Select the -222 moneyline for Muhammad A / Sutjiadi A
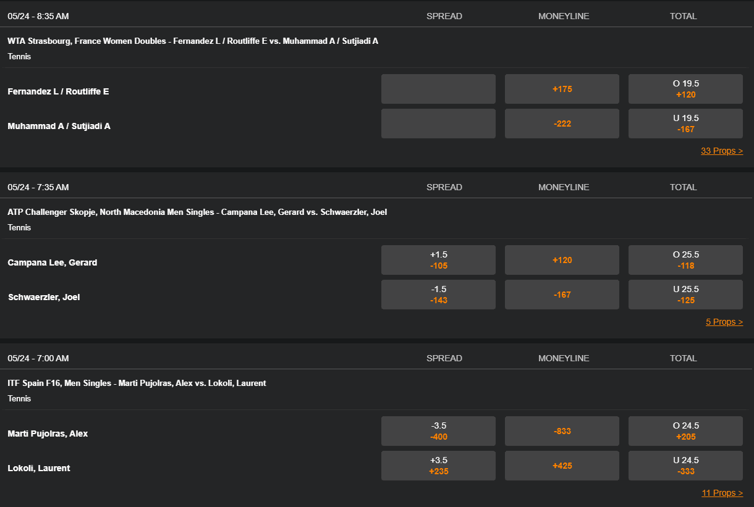The image size is (754, 507). click(562, 123)
